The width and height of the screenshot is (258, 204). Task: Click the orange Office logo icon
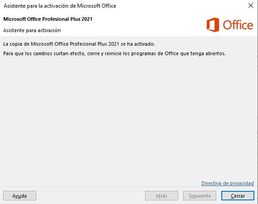(213, 24)
